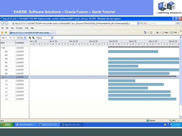Click the Userid column header
The image size is (182, 136).
[x=8, y=43]
